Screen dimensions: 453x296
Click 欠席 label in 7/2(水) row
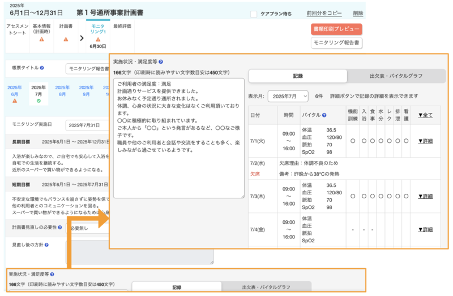point(255,174)
